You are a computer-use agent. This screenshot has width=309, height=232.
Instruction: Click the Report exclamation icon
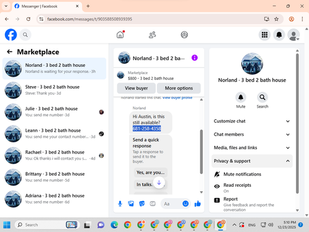click(217, 200)
